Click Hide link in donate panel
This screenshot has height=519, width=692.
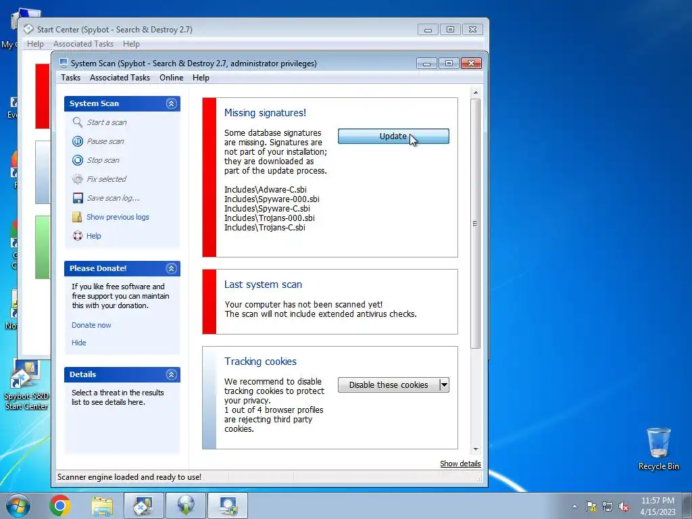(79, 343)
